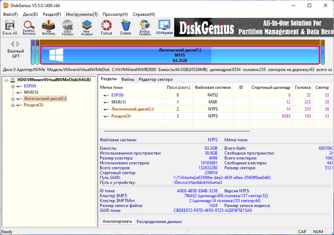This screenshot has width=334, height=235.
Task: Click the Save All toolbar icon
Action: click(x=10, y=27)
